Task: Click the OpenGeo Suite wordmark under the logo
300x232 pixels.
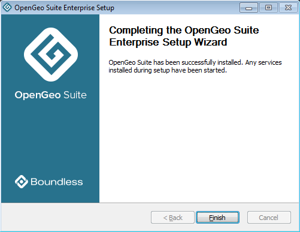Action: click(x=51, y=95)
